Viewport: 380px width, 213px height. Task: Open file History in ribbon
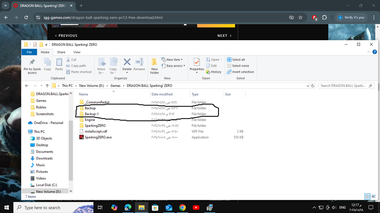(214, 72)
